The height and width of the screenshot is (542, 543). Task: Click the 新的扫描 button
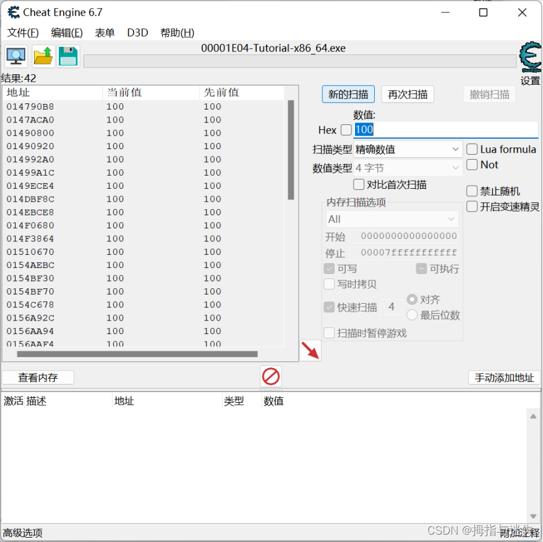(348, 94)
